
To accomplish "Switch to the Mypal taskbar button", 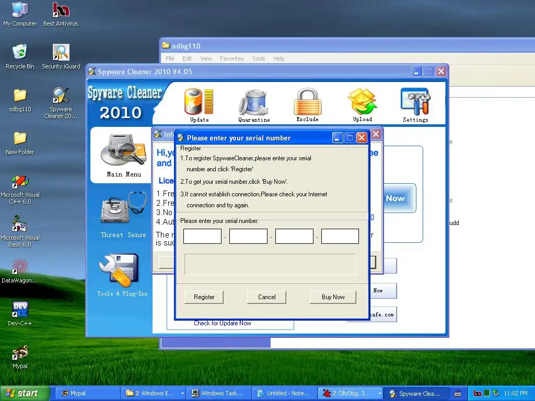I will [x=87, y=394].
